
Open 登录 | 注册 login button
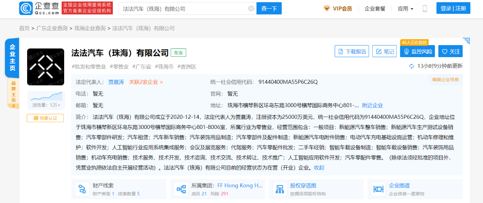(453, 8)
